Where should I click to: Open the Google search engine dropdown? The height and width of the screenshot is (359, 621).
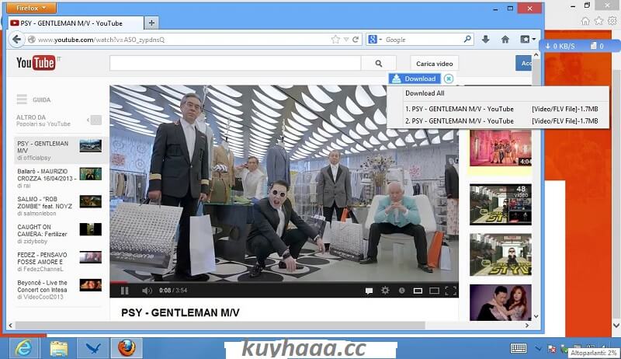click(375, 40)
